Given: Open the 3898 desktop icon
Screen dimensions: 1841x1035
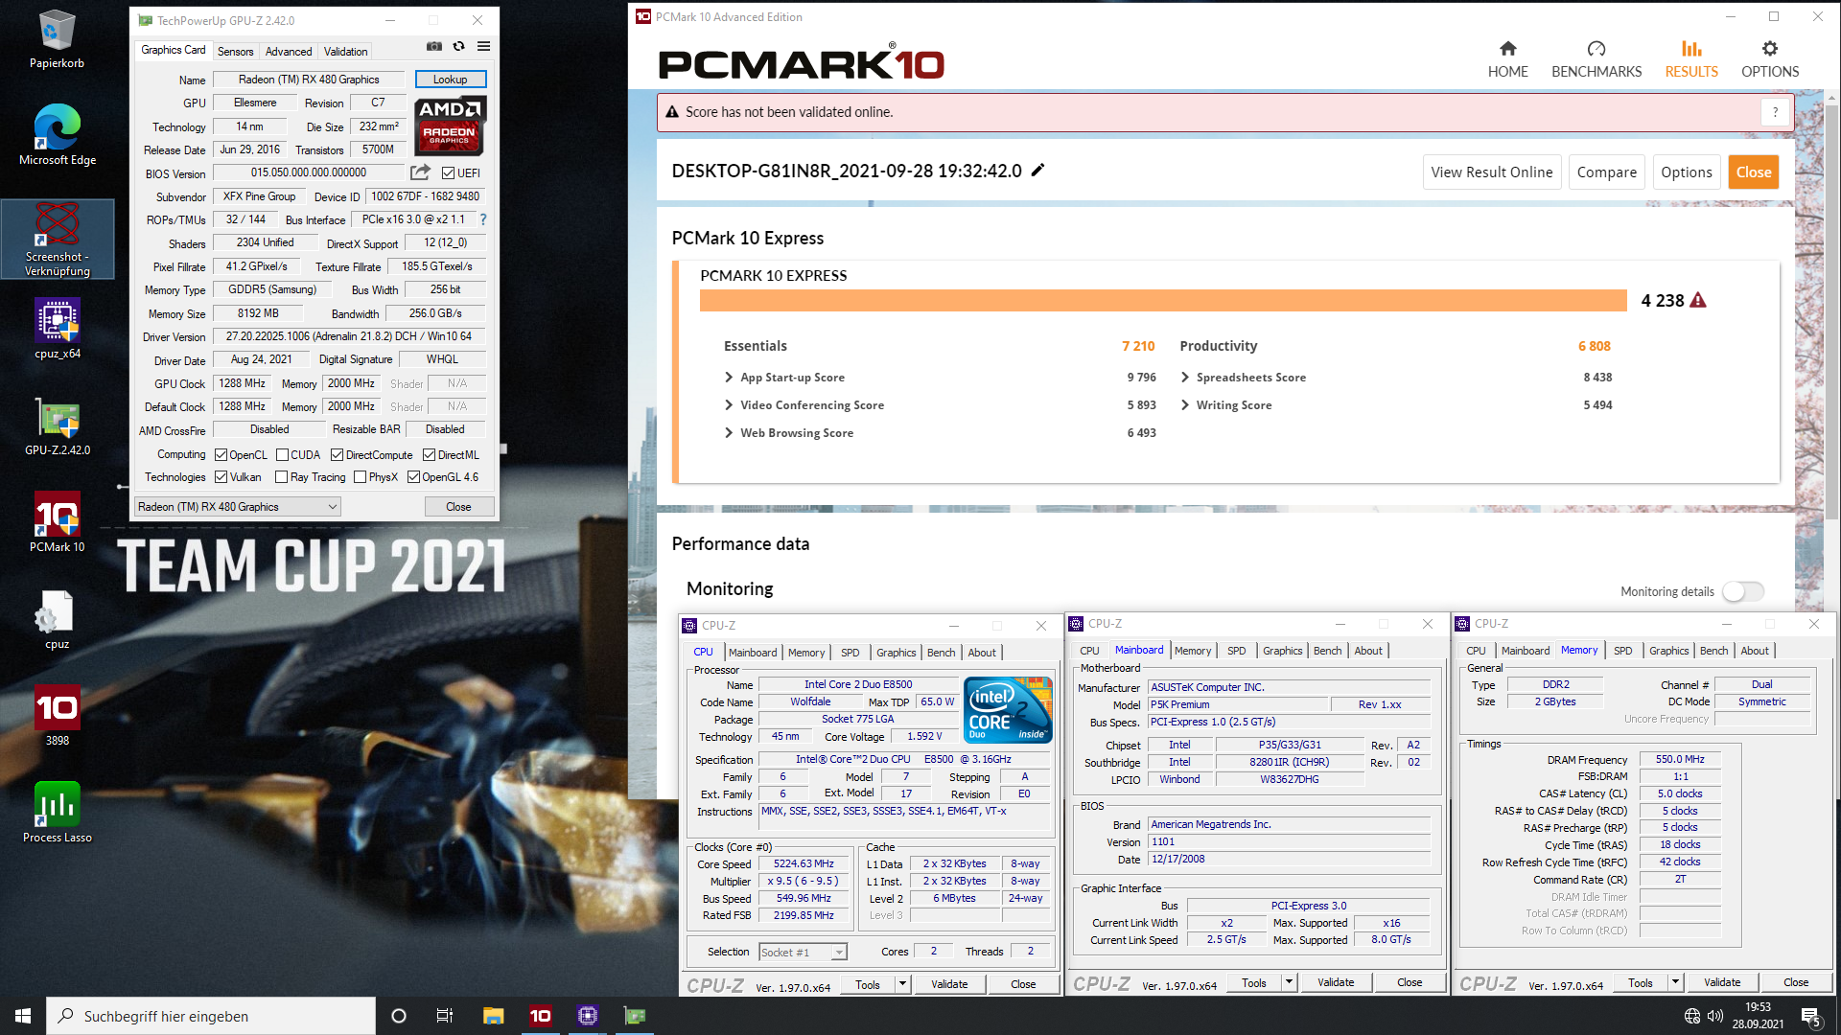Looking at the screenshot, I should [x=58, y=716].
